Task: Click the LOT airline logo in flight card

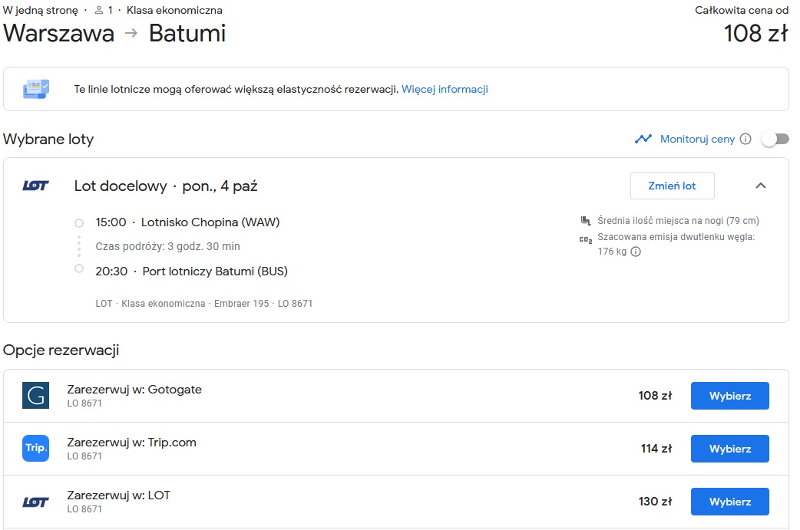Action: point(36,186)
